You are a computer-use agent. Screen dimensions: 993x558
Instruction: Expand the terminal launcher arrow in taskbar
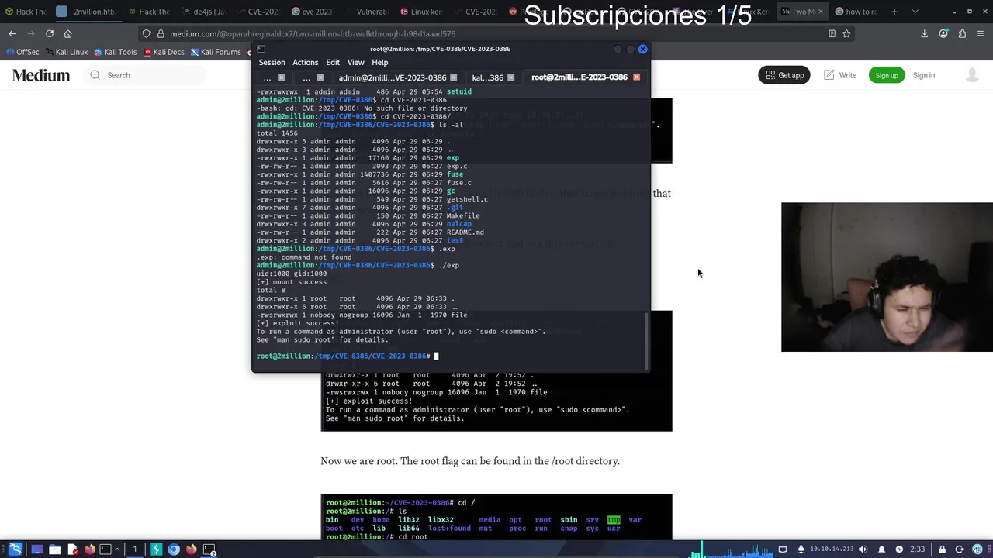click(x=116, y=549)
